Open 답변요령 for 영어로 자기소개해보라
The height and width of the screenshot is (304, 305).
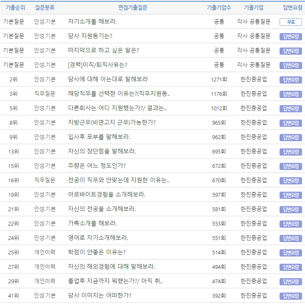click(x=291, y=238)
